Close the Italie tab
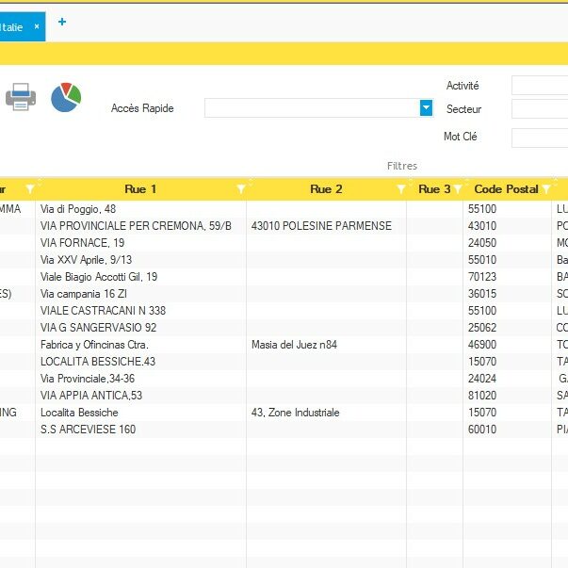The height and width of the screenshot is (568, 568). 37,27
